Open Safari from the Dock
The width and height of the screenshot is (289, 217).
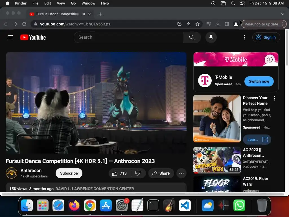(58, 205)
